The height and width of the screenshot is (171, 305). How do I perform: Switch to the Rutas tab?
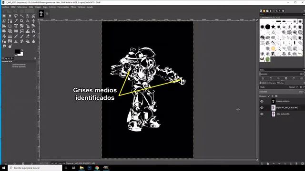tap(280, 83)
